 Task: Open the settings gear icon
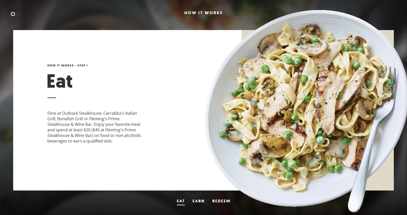[x=13, y=14]
